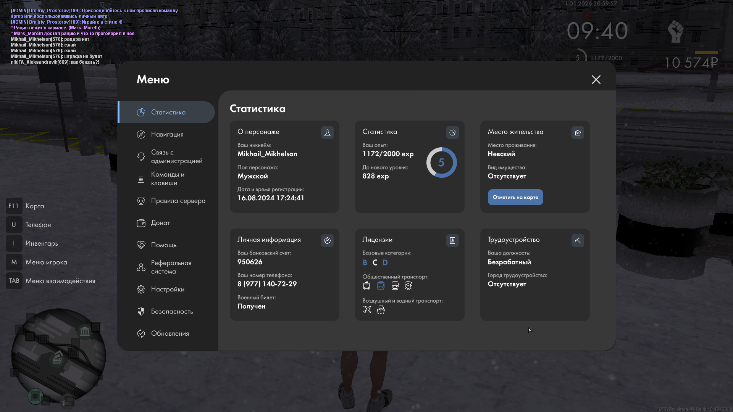Click the license document icon in Лицензии card
This screenshot has width=733, height=412.
452,240
